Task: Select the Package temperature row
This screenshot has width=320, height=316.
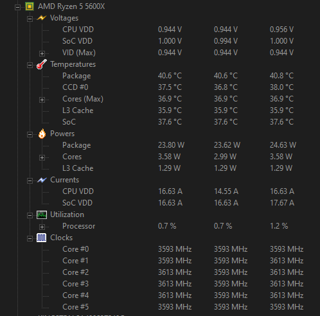Action: coord(76,76)
